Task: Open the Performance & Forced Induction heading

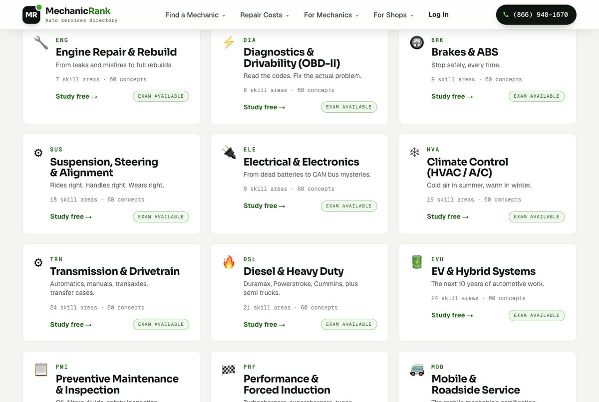Action: pos(287,384)
